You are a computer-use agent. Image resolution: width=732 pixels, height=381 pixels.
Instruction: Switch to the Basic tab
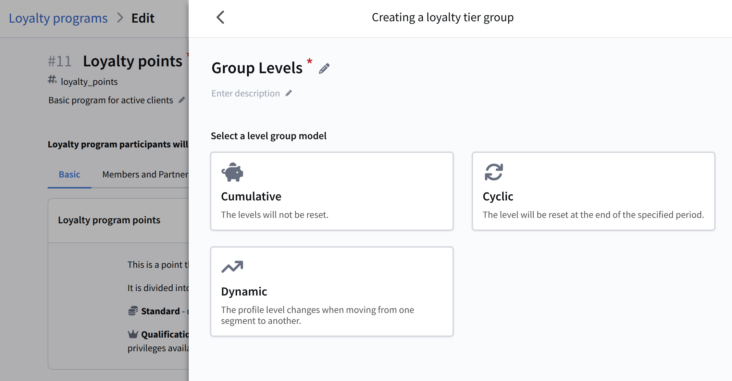(x=70, y=174)
